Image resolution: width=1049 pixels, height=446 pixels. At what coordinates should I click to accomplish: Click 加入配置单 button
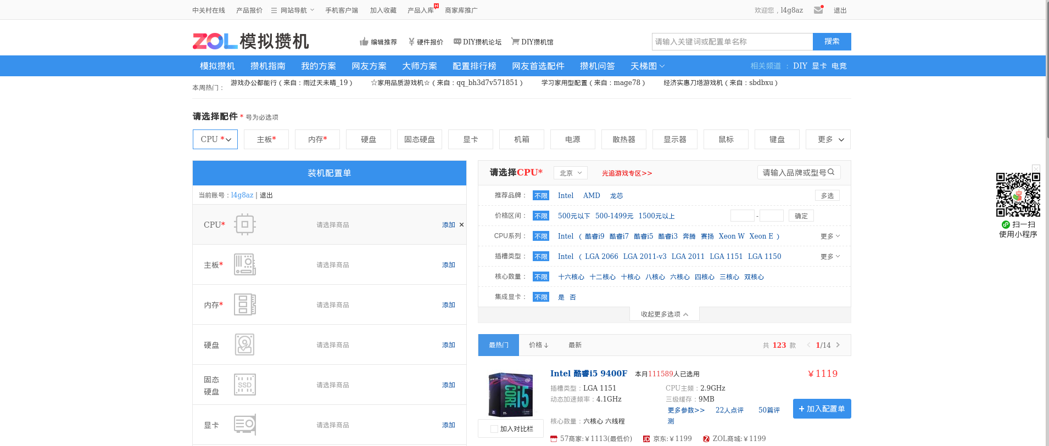[822, 409]
